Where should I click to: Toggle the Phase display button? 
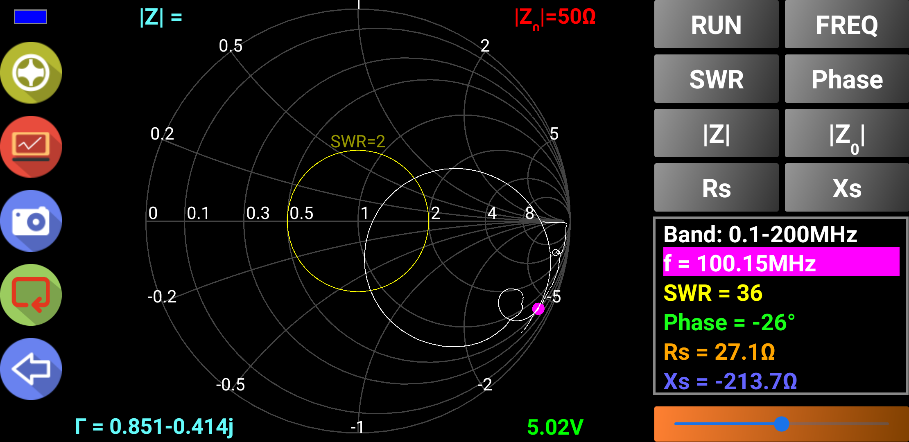click(x=847, y=79)
